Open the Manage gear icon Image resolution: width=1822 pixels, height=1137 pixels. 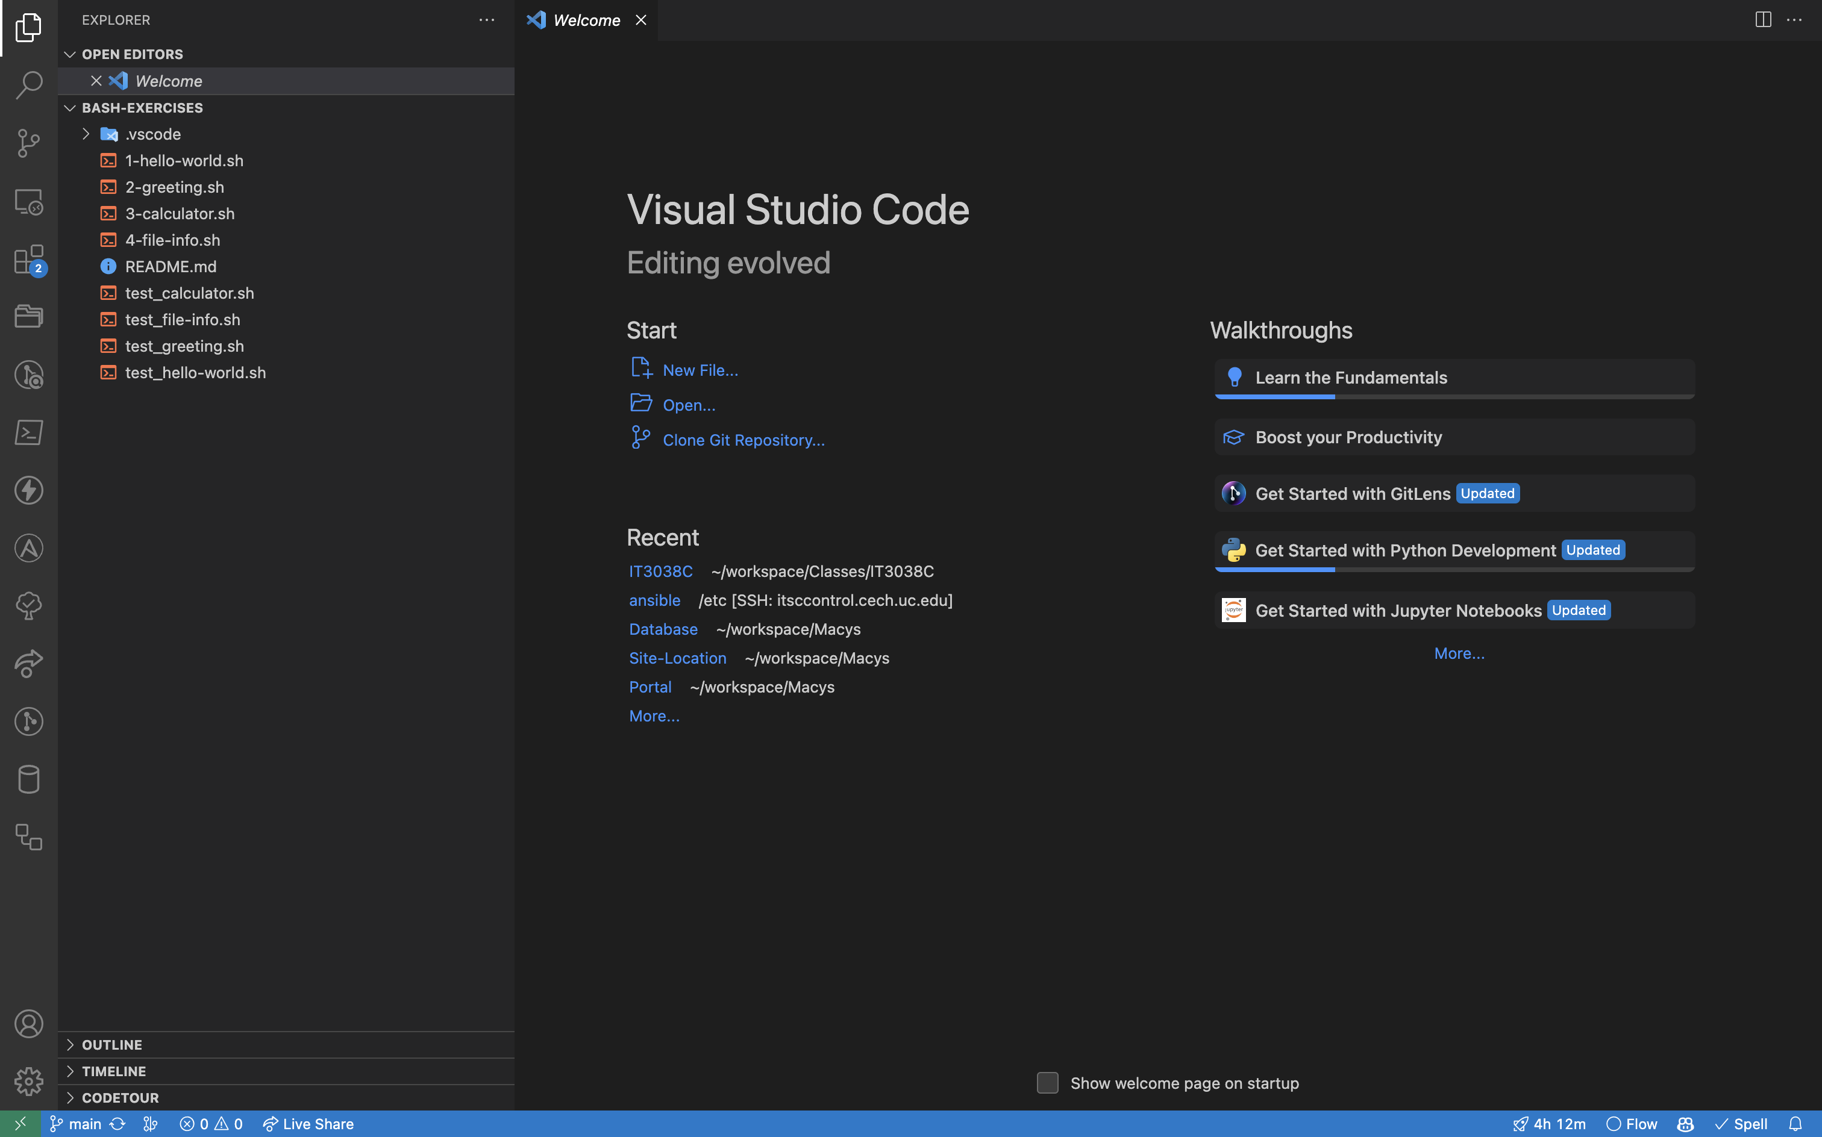click(x=28, y=1082)
